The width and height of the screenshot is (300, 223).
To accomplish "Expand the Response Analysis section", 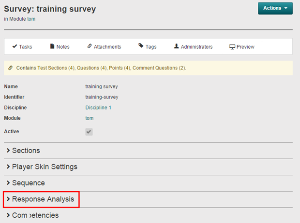I will click(x=43, y=199).
